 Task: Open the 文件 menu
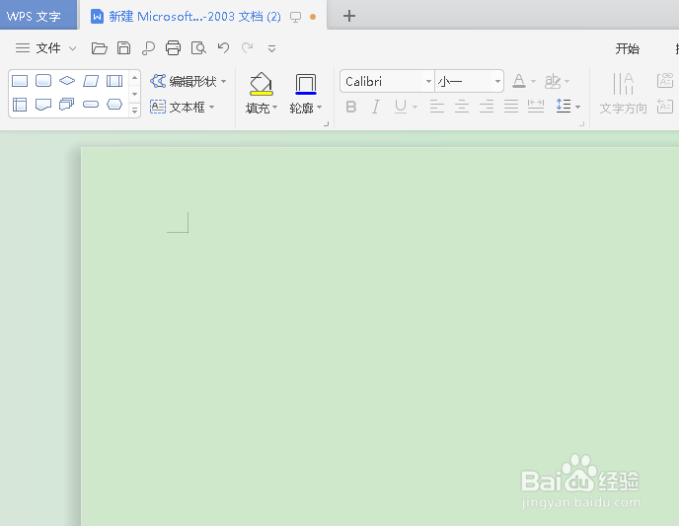(48, 48)
